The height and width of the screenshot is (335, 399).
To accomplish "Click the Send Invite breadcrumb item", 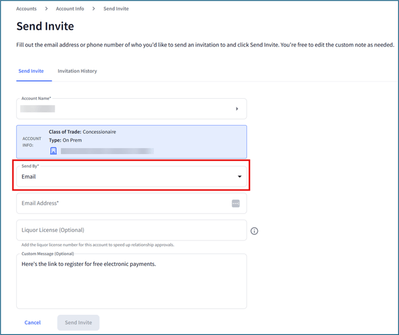I will pyautogui.click(x=116, y=9).
